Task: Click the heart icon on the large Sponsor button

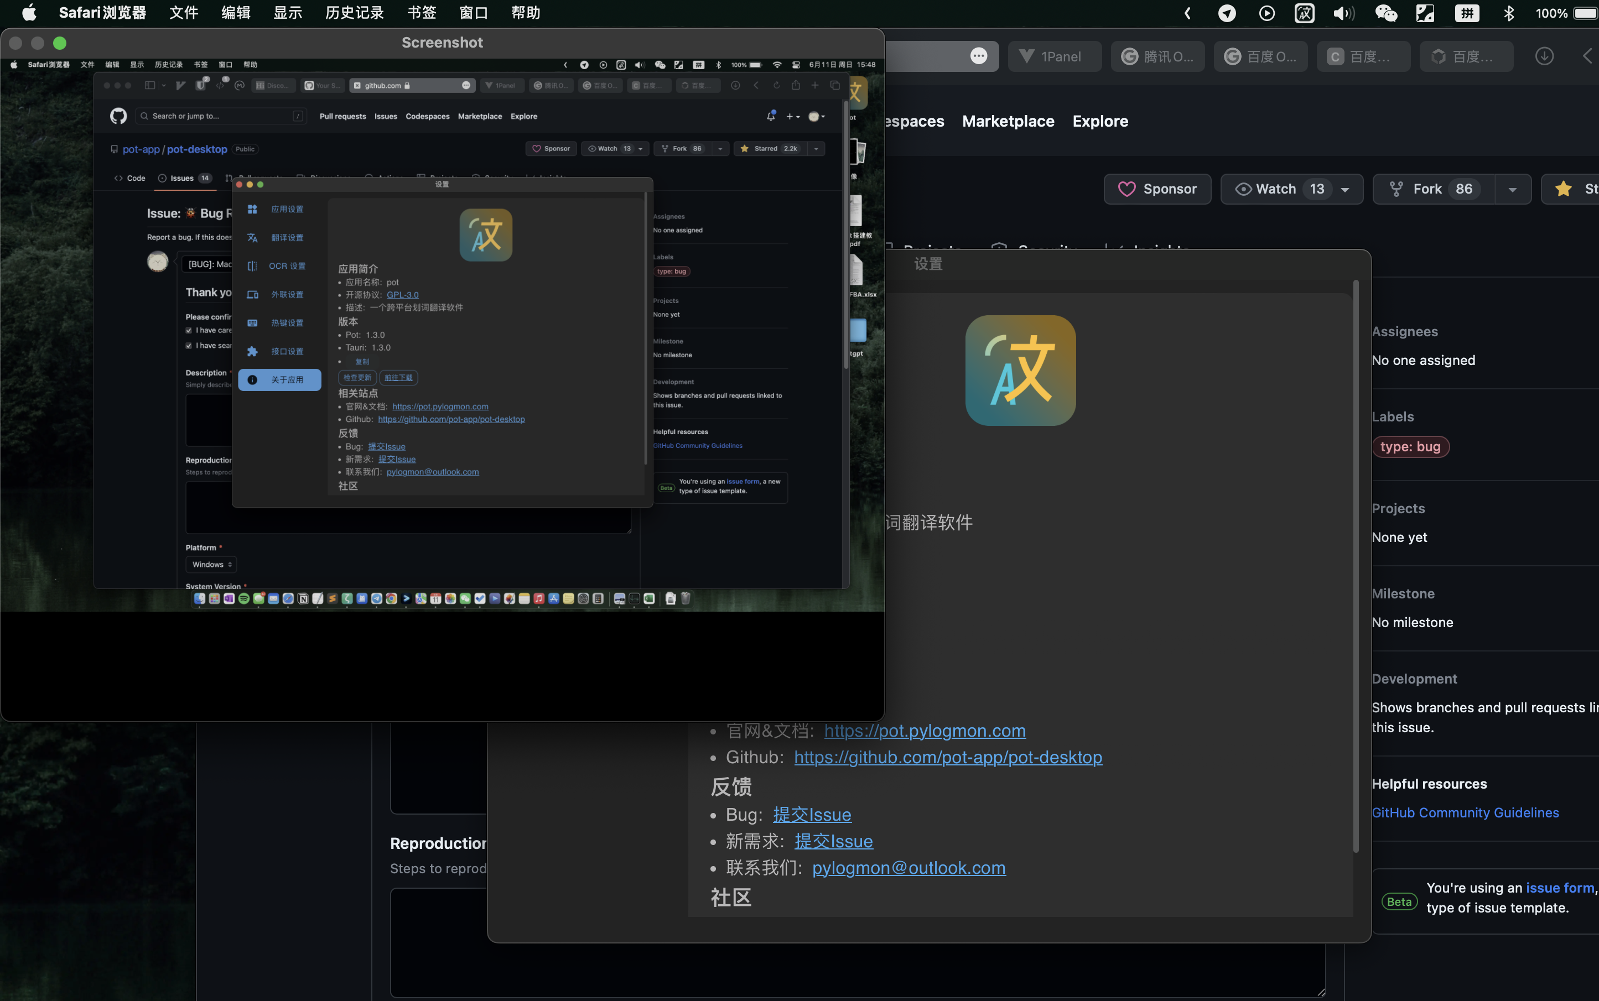Action: [1126, 189]
